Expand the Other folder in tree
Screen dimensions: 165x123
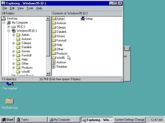tap(13, 64)
